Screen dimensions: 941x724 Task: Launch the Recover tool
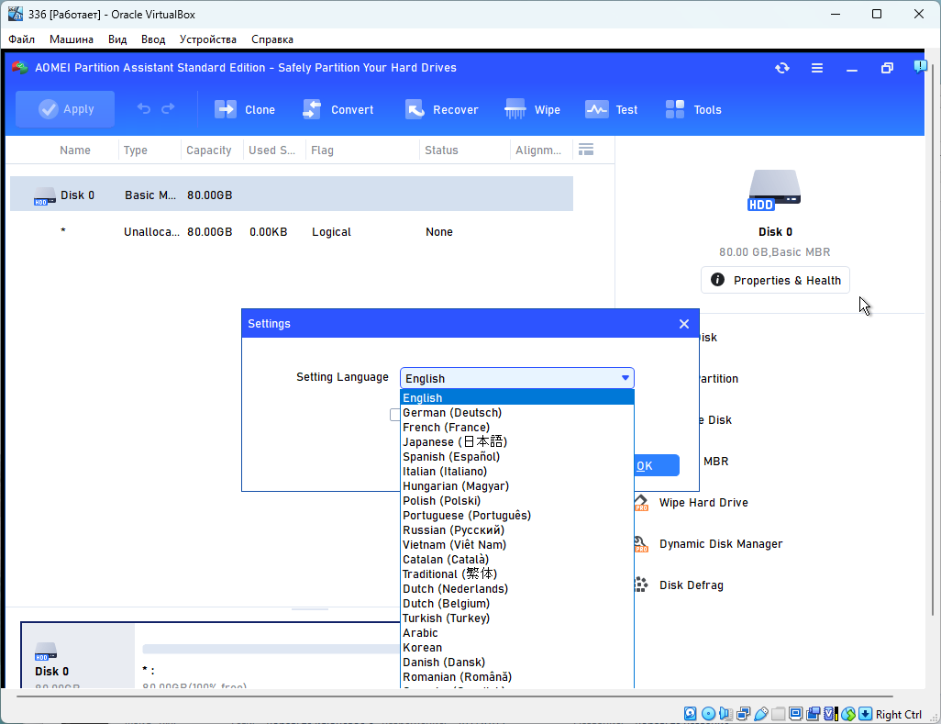point(415,110)
